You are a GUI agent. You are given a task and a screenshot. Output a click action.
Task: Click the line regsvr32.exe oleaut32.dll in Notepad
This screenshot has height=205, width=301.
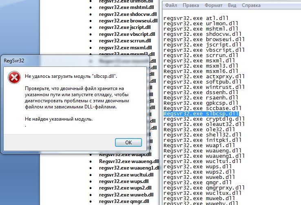coord(204,124)
